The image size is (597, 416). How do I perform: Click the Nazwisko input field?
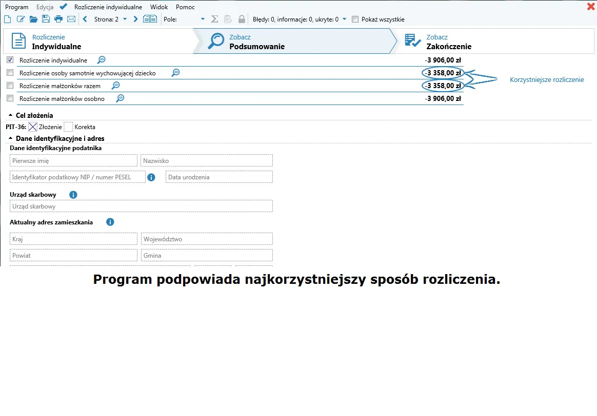[x=206, y=161]
